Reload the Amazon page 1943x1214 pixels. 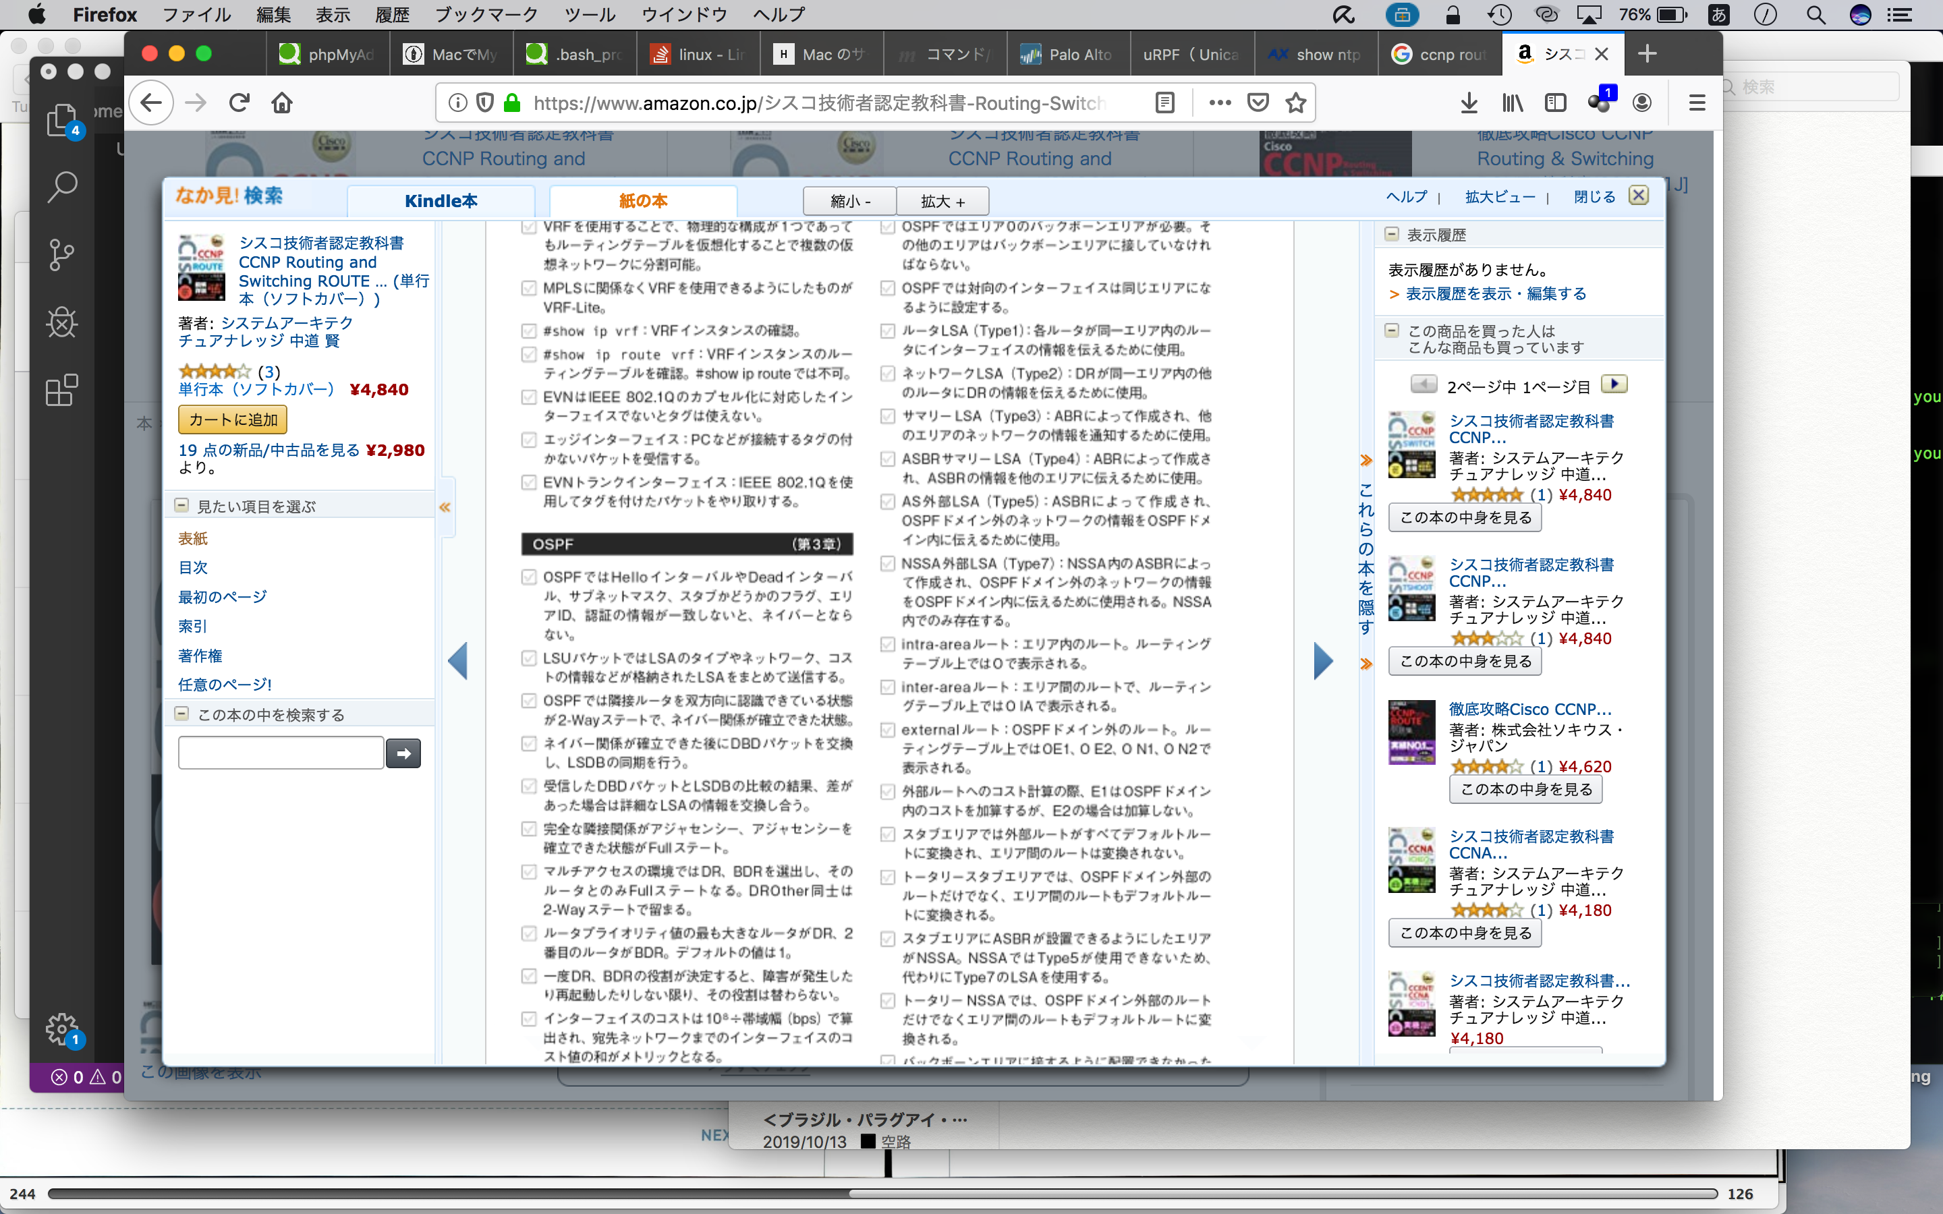[x=240, y=103]
